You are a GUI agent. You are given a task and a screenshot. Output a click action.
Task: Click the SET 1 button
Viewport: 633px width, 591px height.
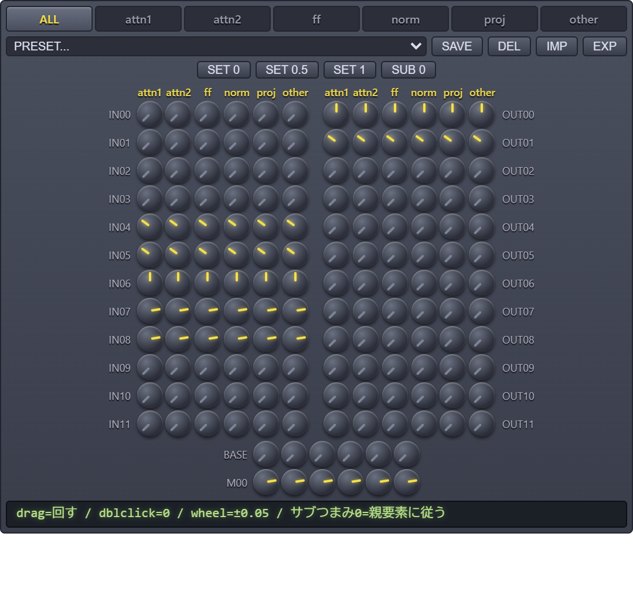click(x=349, y=70)
